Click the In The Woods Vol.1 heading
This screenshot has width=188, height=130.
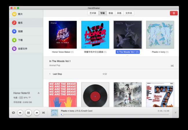click(60, 61)
